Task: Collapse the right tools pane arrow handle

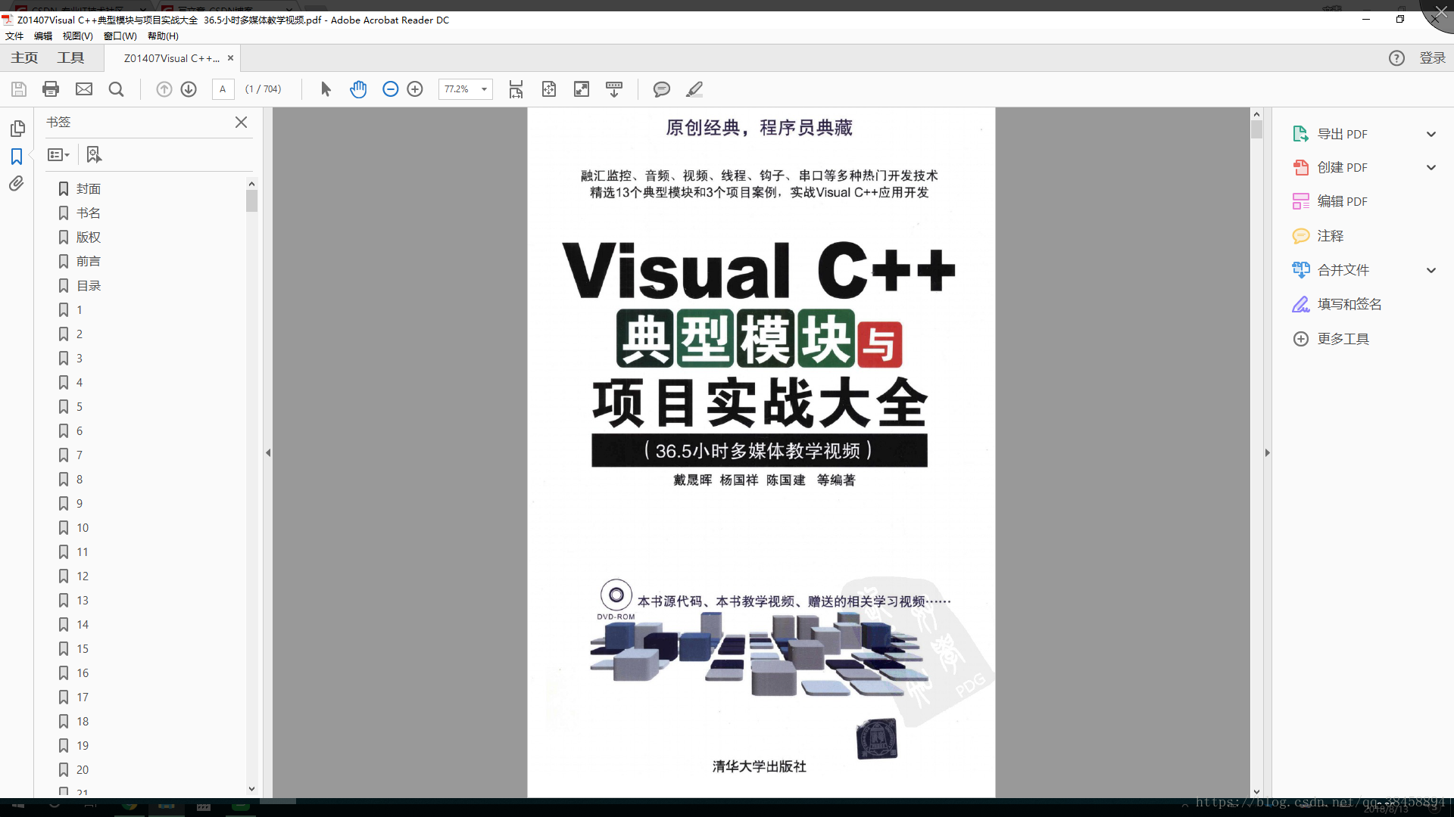Action: point(1267,452)
